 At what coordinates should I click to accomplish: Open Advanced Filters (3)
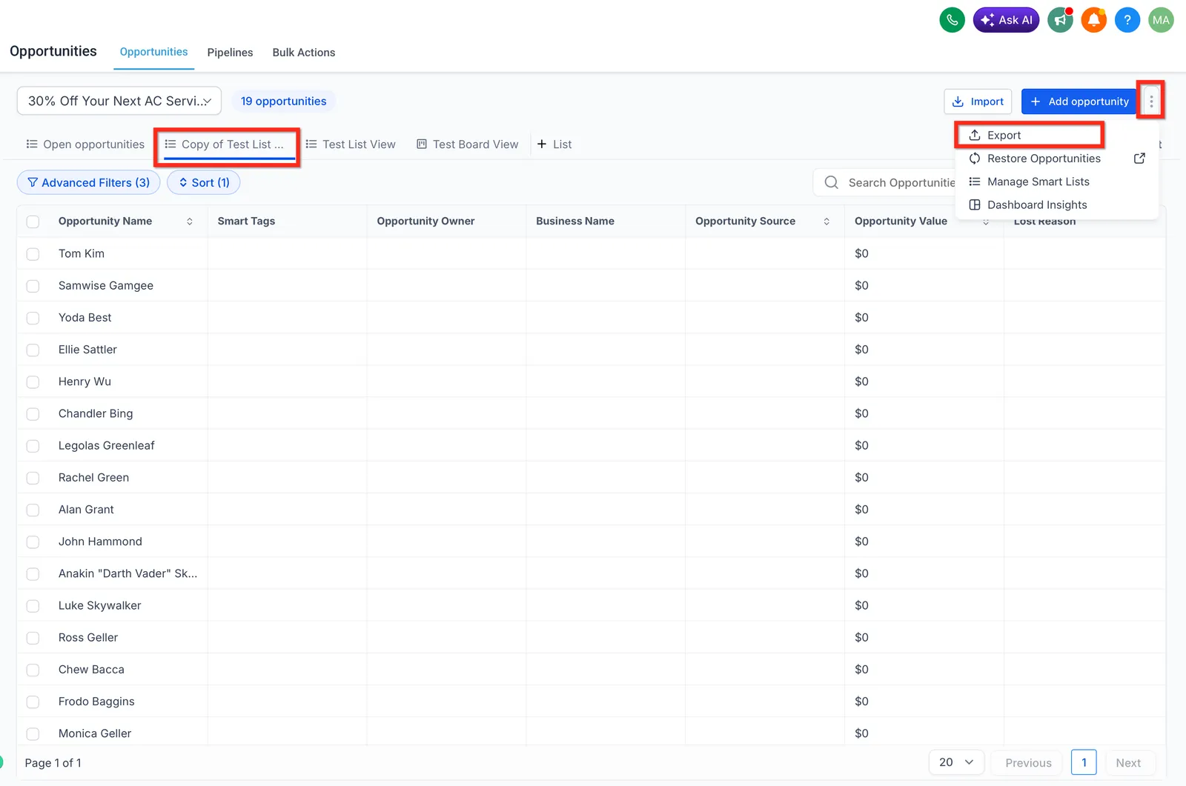[x=88, y=182]
